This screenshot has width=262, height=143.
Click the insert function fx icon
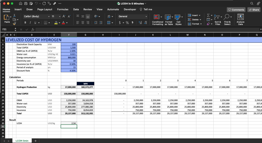tap(33, 29)
